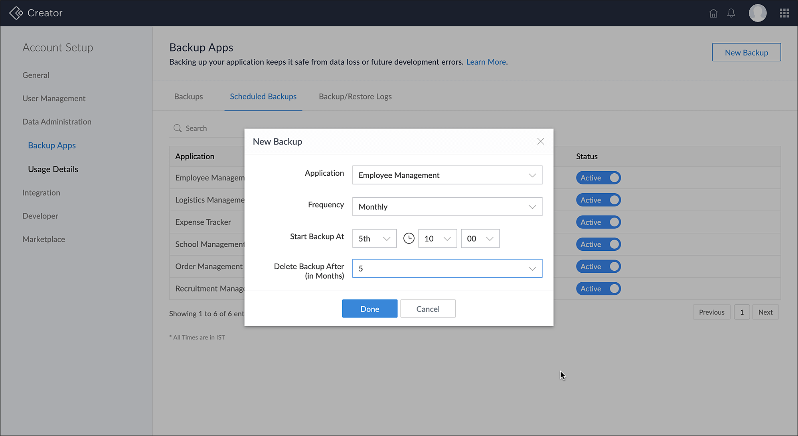Open the hour dropdown showing 10

[437, 238]
